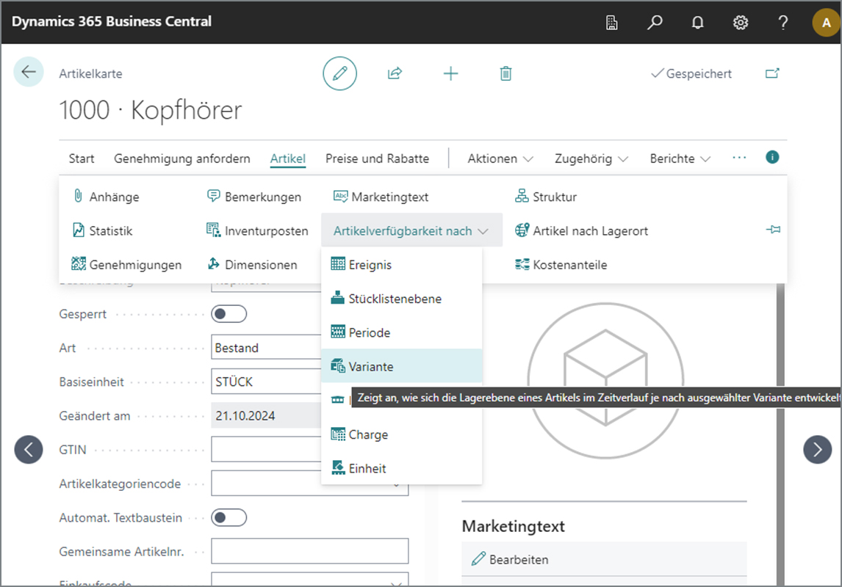Toggle the Gesperrt switch
Image resolution: width=842 pixels, height=587 pixels.
pos(229,313)
